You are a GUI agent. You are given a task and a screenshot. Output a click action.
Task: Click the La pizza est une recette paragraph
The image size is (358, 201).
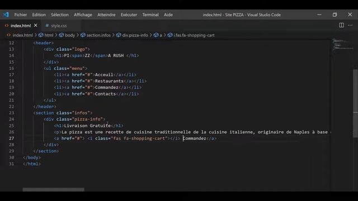point(192,132)
